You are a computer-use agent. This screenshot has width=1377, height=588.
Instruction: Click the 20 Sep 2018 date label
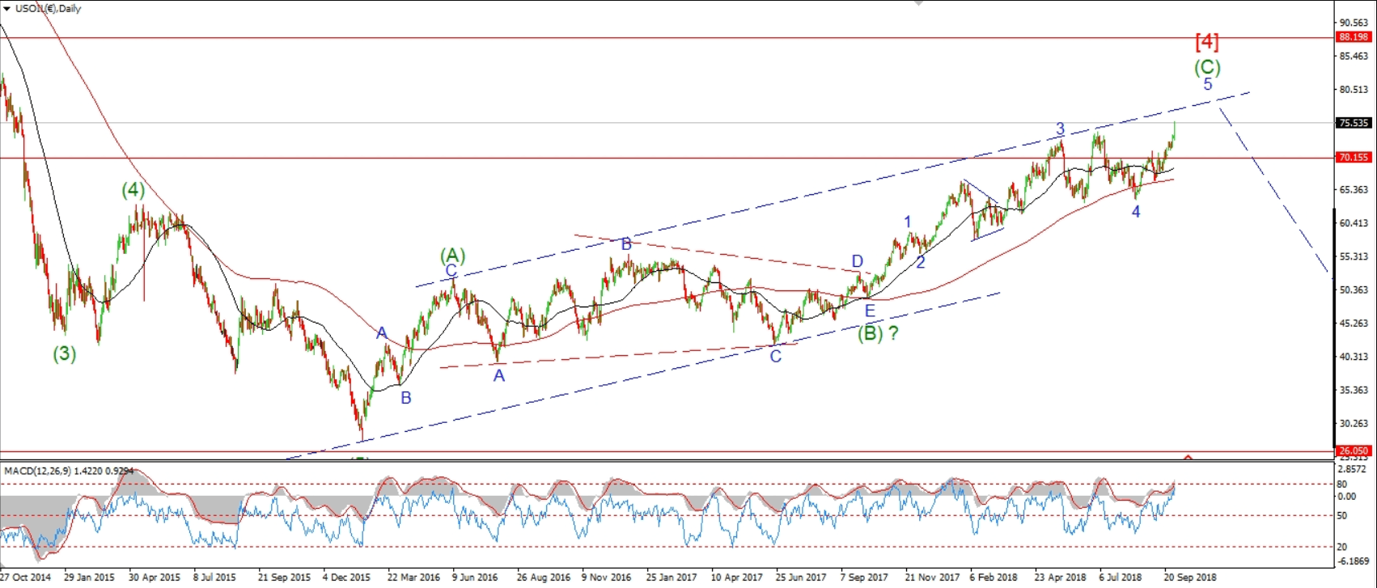click(1190, 577)
